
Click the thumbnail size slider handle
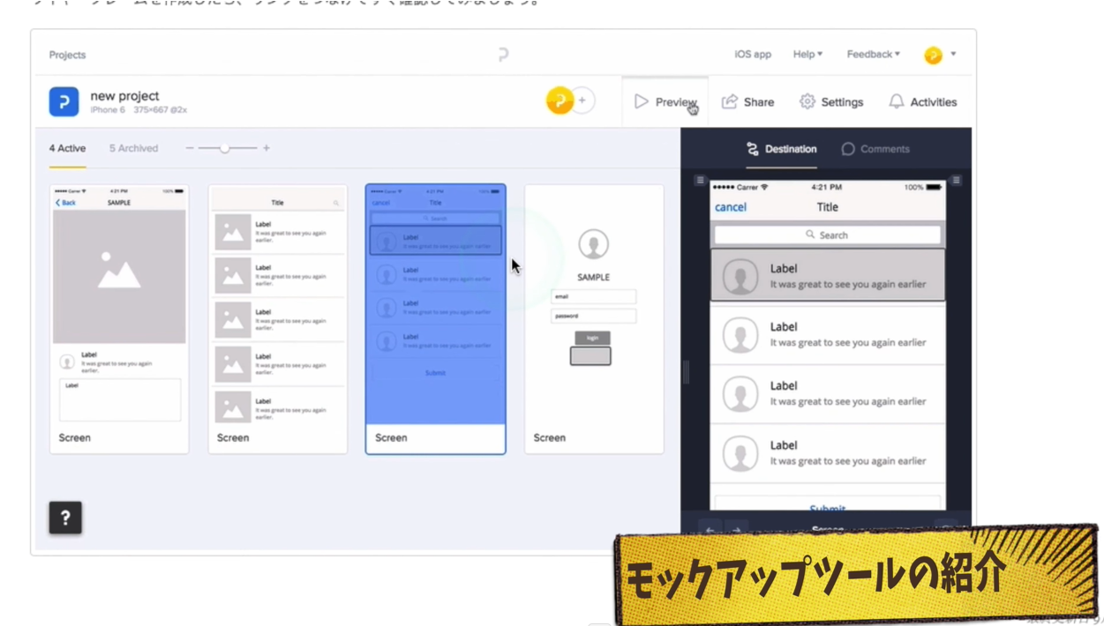pyautogui.click(x=225, y=148)
